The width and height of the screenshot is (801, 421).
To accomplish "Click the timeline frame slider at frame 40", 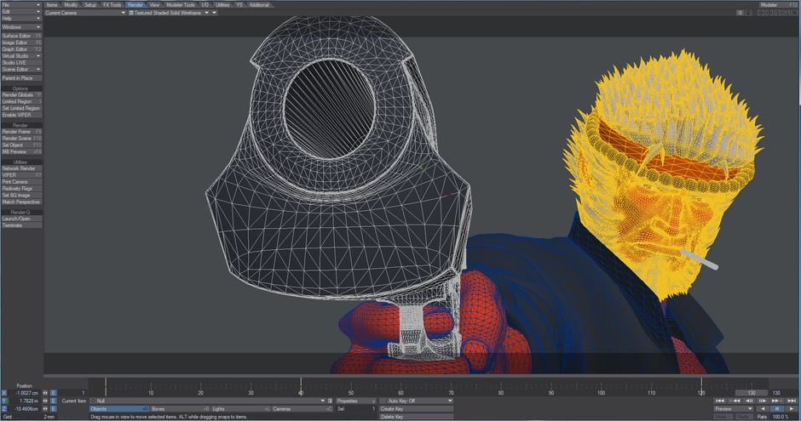I will [301, 385].
